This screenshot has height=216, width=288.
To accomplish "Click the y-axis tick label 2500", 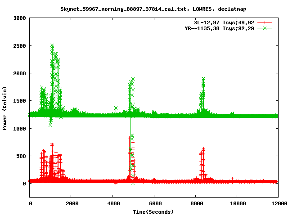I will 19,46.
